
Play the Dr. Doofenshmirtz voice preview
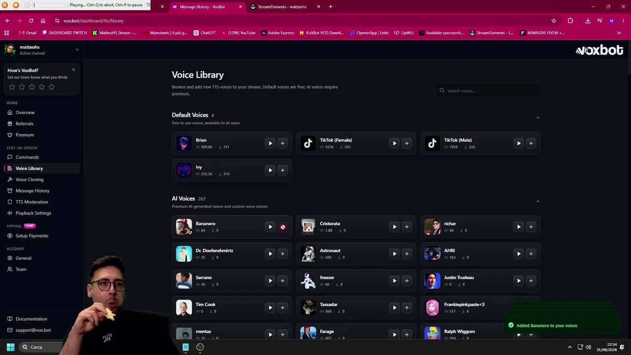click(x=270, y=253)
